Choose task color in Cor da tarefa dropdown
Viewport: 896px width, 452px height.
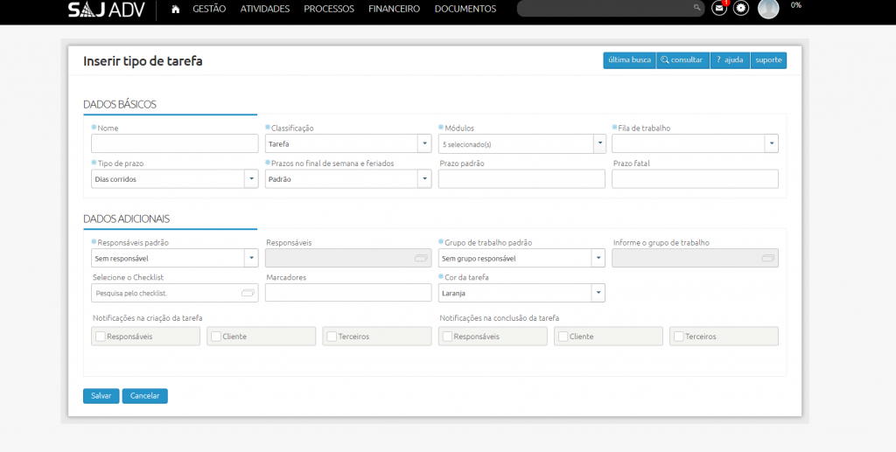coord(521,293)
